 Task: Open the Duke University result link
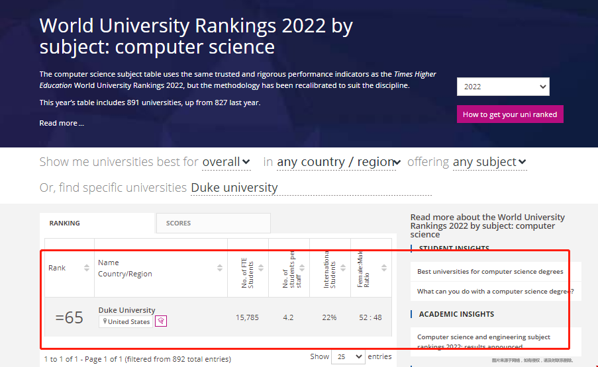click(126, 310)
